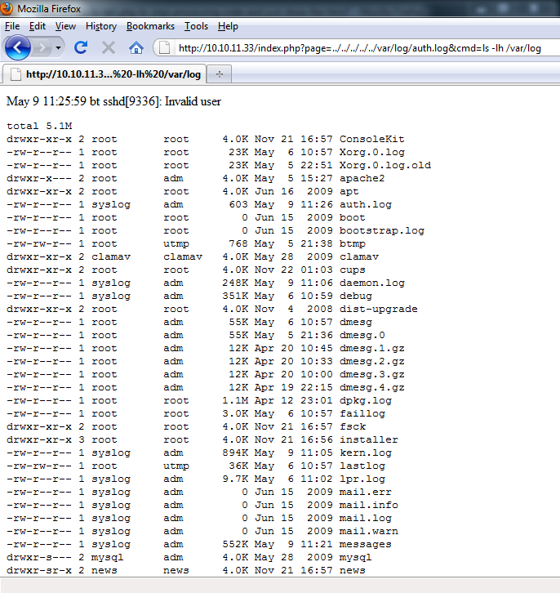Click the Xorg.0.log.old file name
560x593 pixels.
point(385,165)
